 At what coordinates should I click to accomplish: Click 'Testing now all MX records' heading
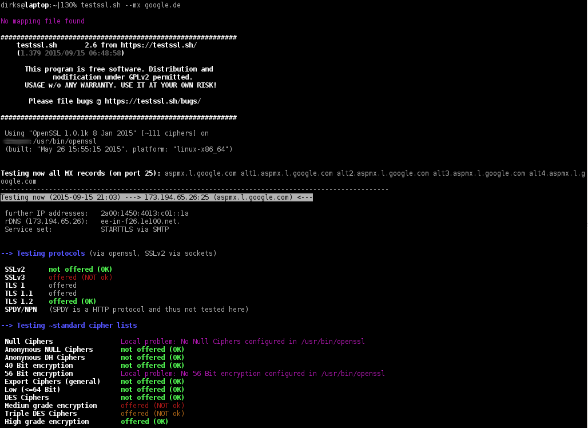[x=81, y=173]
